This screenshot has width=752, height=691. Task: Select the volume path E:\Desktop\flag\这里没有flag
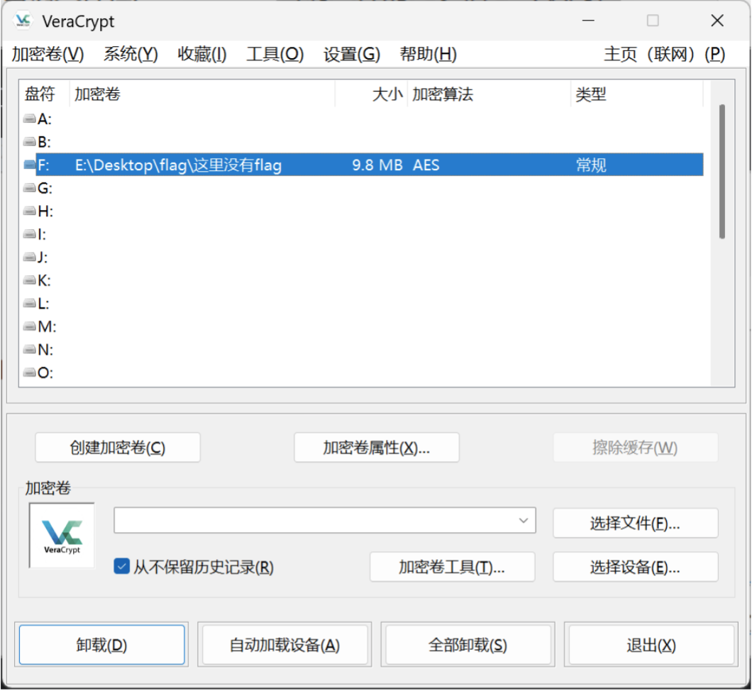point(178,165)
